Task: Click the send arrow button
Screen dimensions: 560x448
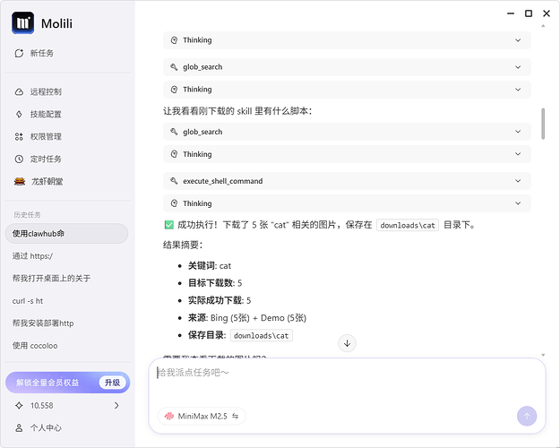Action: point(527,416)
